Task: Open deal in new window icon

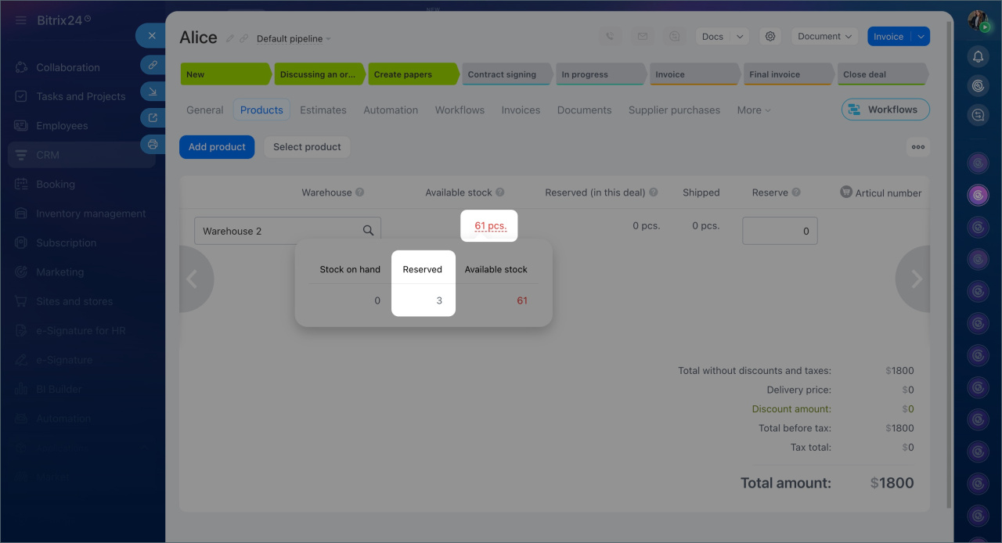Action: pos(153,118)
